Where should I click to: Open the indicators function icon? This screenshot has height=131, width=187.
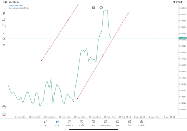(x=4, y=32)
